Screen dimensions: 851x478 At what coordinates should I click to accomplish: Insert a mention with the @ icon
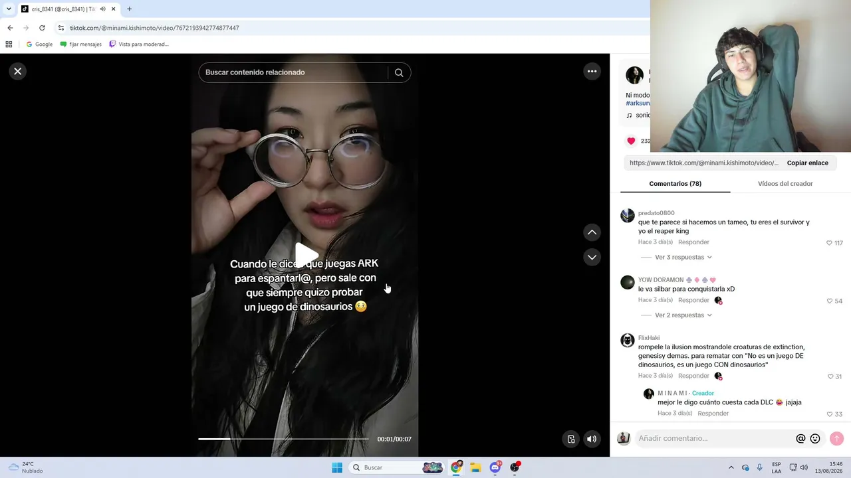pos(800,439)
